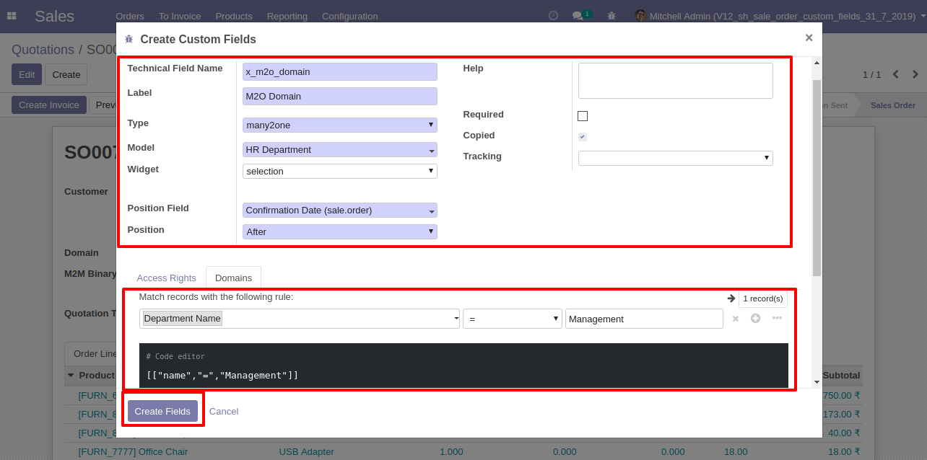
Task: Click the Edit button
Action: (27, 74)
